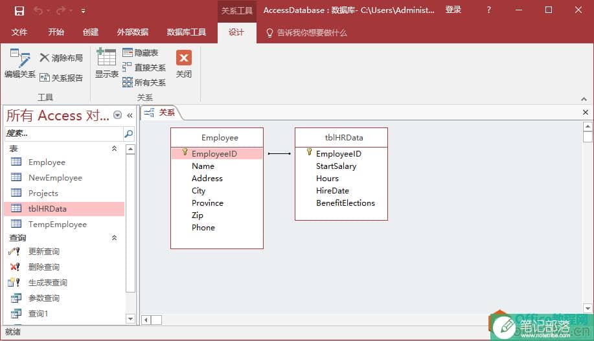The image size is (594, 341).
Task: Switch to the 开始 ribbon tab
Action: (56, 32)
